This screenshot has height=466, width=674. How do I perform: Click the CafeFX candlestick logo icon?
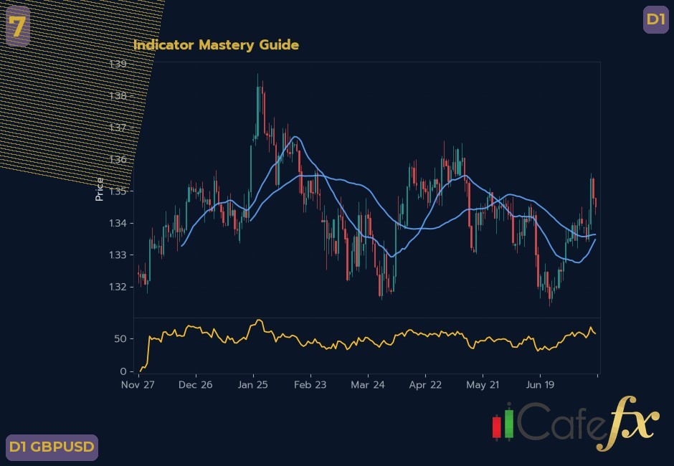[x=503, y=423]
